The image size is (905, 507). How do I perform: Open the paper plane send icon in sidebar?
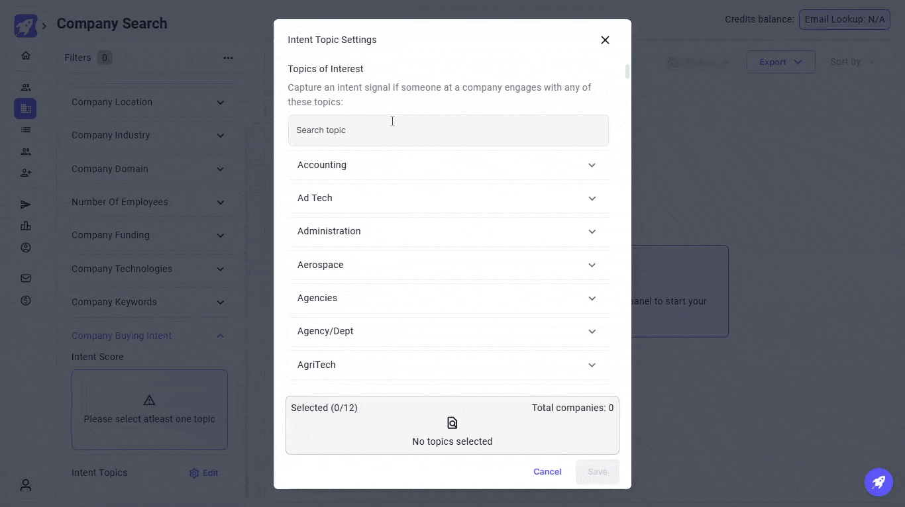pyautogui.click(x=26, y=205)
